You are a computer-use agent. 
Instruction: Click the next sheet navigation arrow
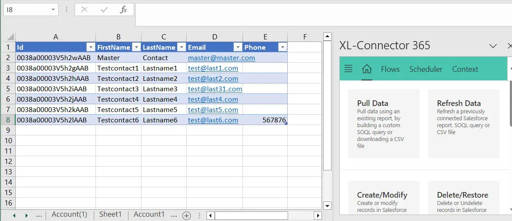(26, 215)
